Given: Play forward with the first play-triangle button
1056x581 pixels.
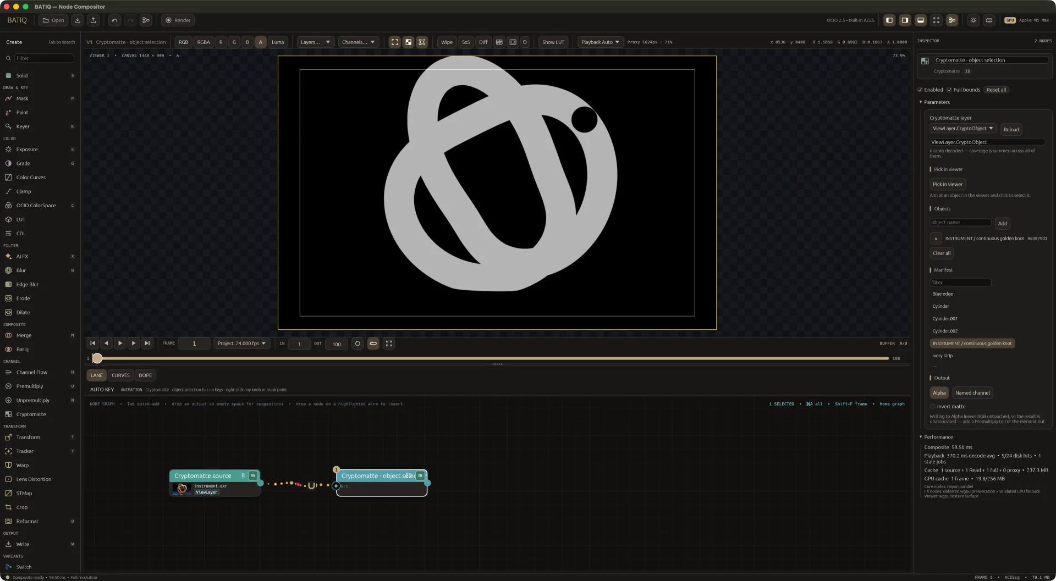Looking at the screenshot, I should 120,344.
